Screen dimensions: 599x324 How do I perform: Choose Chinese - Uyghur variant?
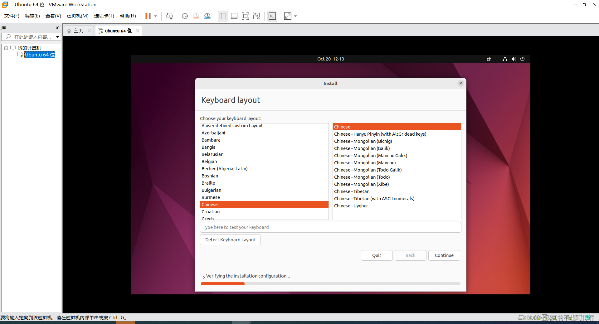pyautogui.click(x=397, y=206)
